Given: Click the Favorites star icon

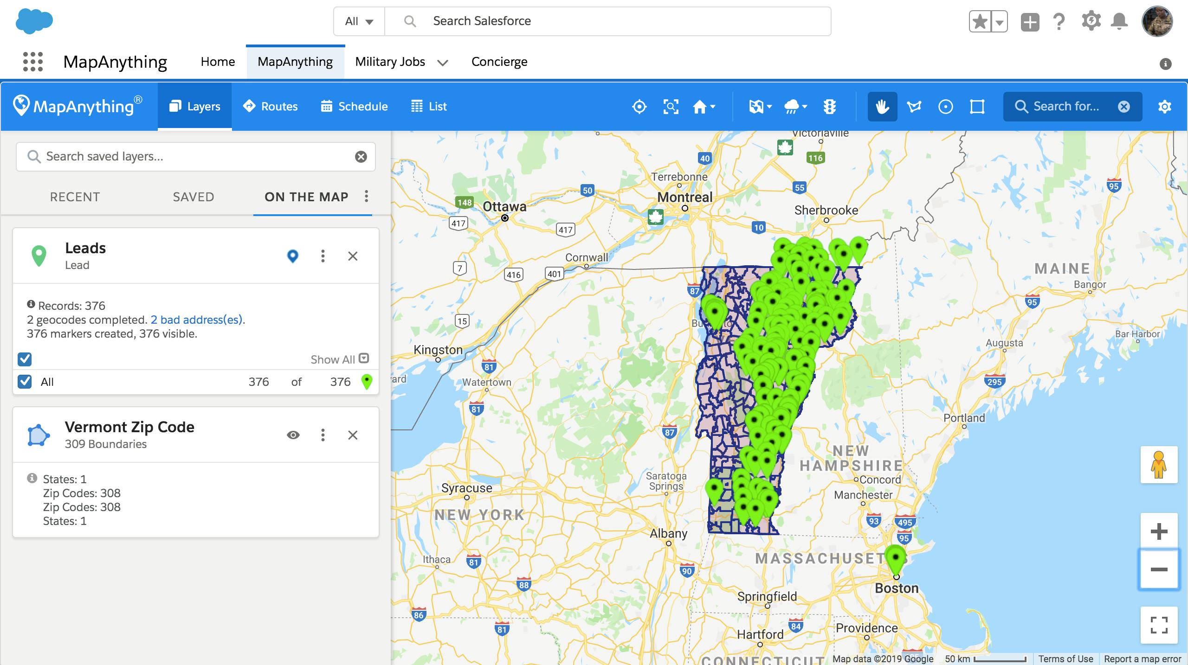Looking at the screenshot, I should click(980, 22).
